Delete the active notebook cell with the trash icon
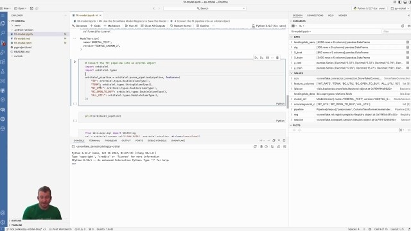 click(277, 58)
